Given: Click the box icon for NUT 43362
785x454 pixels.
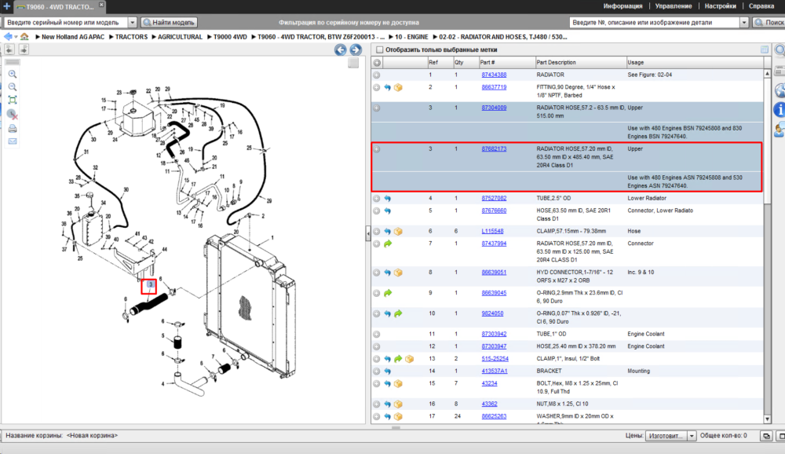Looking at the screenshot, I should [x=398, y=404].
